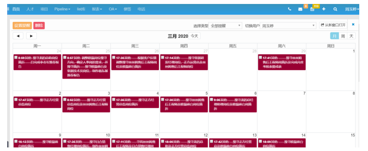Expand the Pipeline dropdown menu
This screenshot has height=151, width=368.
(x=62, y=9)
